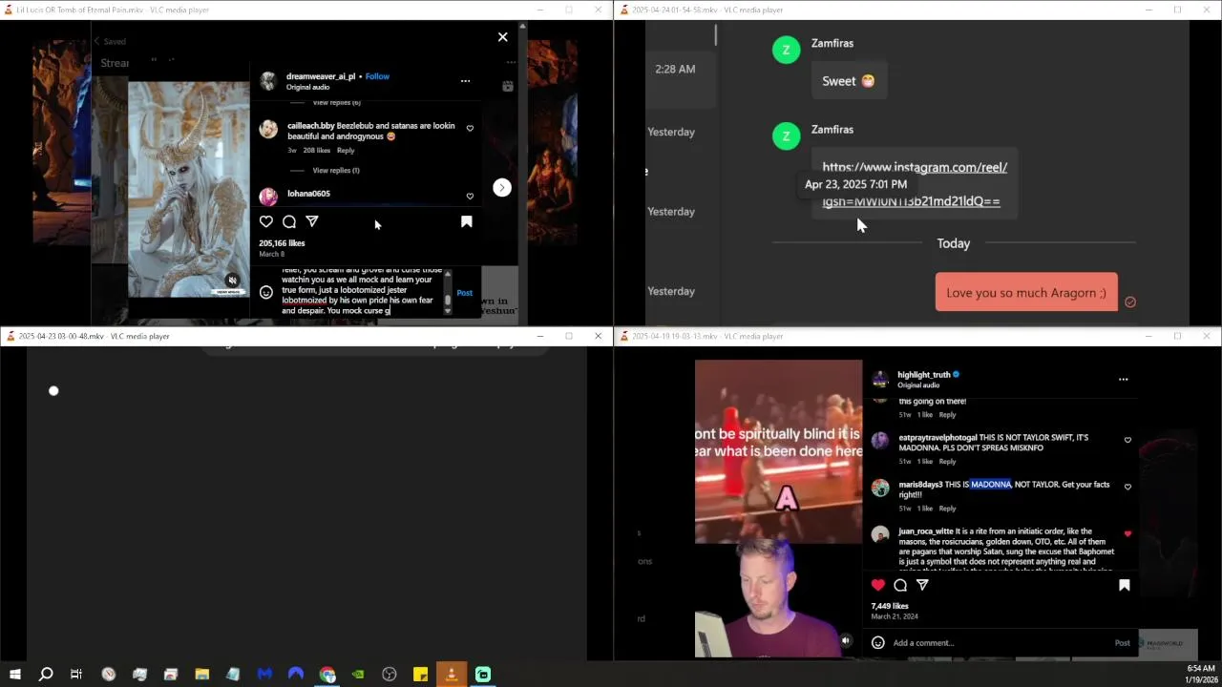The width and height of the screenshot is (1222, 687).
Task: Show 208 likes on cailleach.bby comment
Action: pos(316,151)
